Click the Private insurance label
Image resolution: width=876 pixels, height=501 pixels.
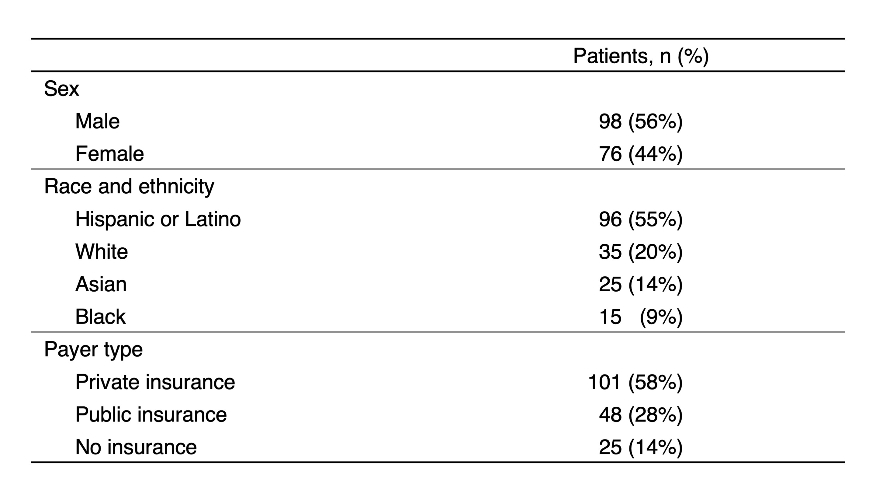pyautogui.click(x=155, y=382)
